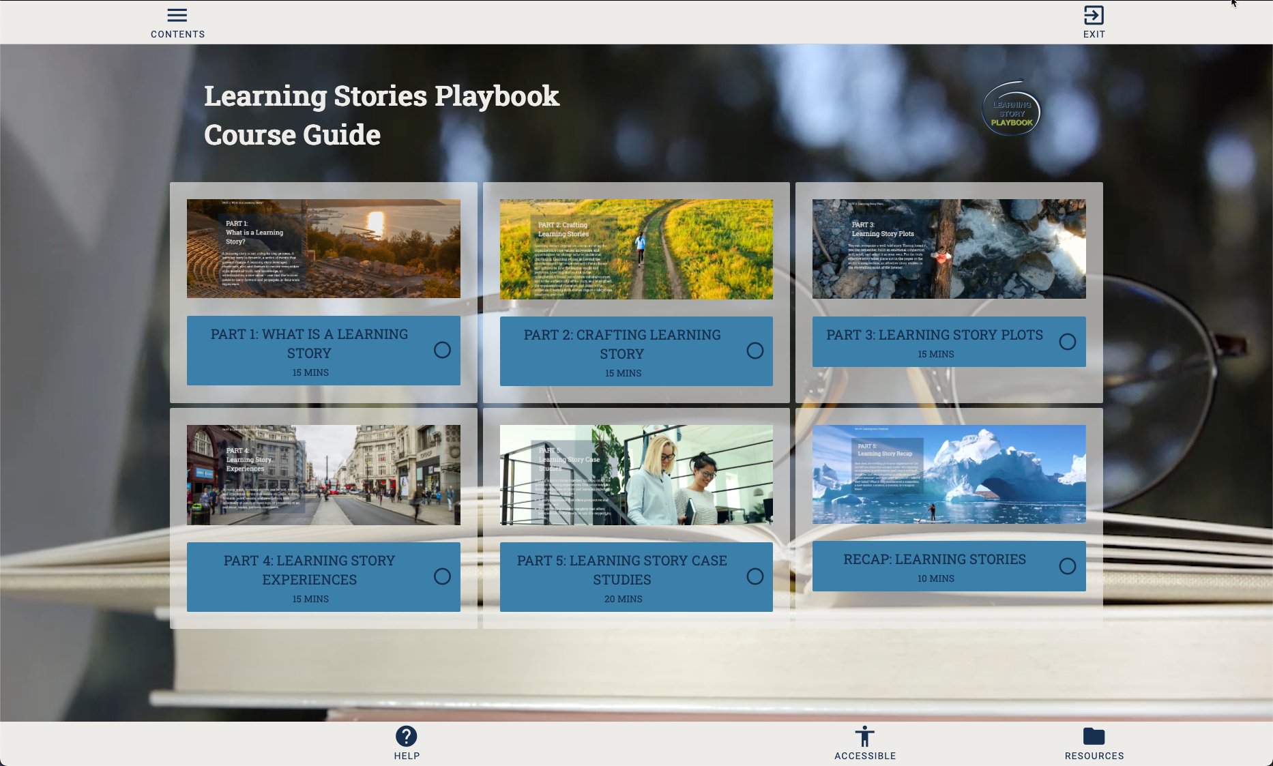Toggle Recap Learning Stories completion circle
Viewport: 1273px width, 766px height.
[x=1067, y=566]
